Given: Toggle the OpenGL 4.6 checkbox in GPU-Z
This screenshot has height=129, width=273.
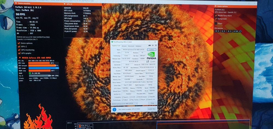Looking at the screenshot, I should tap(147, 100).
